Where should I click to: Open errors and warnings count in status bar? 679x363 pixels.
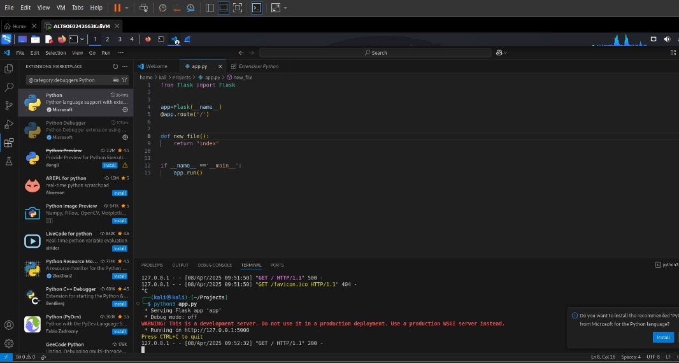(x=25, y=357)
